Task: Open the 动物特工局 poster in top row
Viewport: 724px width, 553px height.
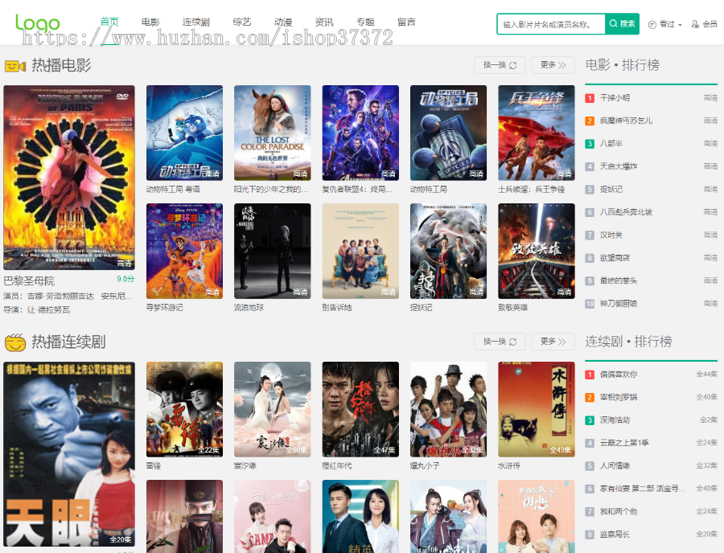Action: (448, 133)
